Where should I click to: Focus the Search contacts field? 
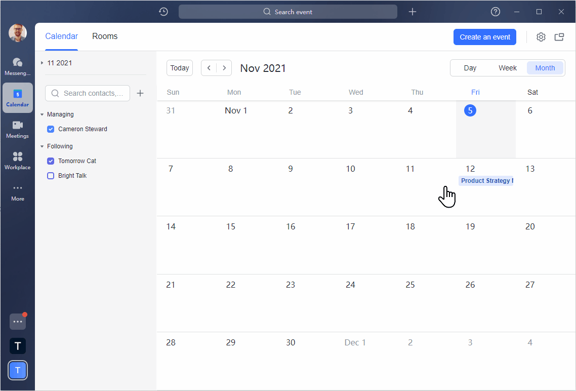(88, 93)
